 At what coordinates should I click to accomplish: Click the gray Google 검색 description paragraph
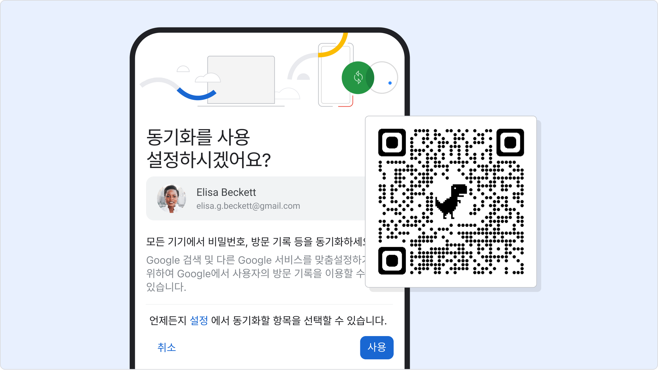coord(256,273)
